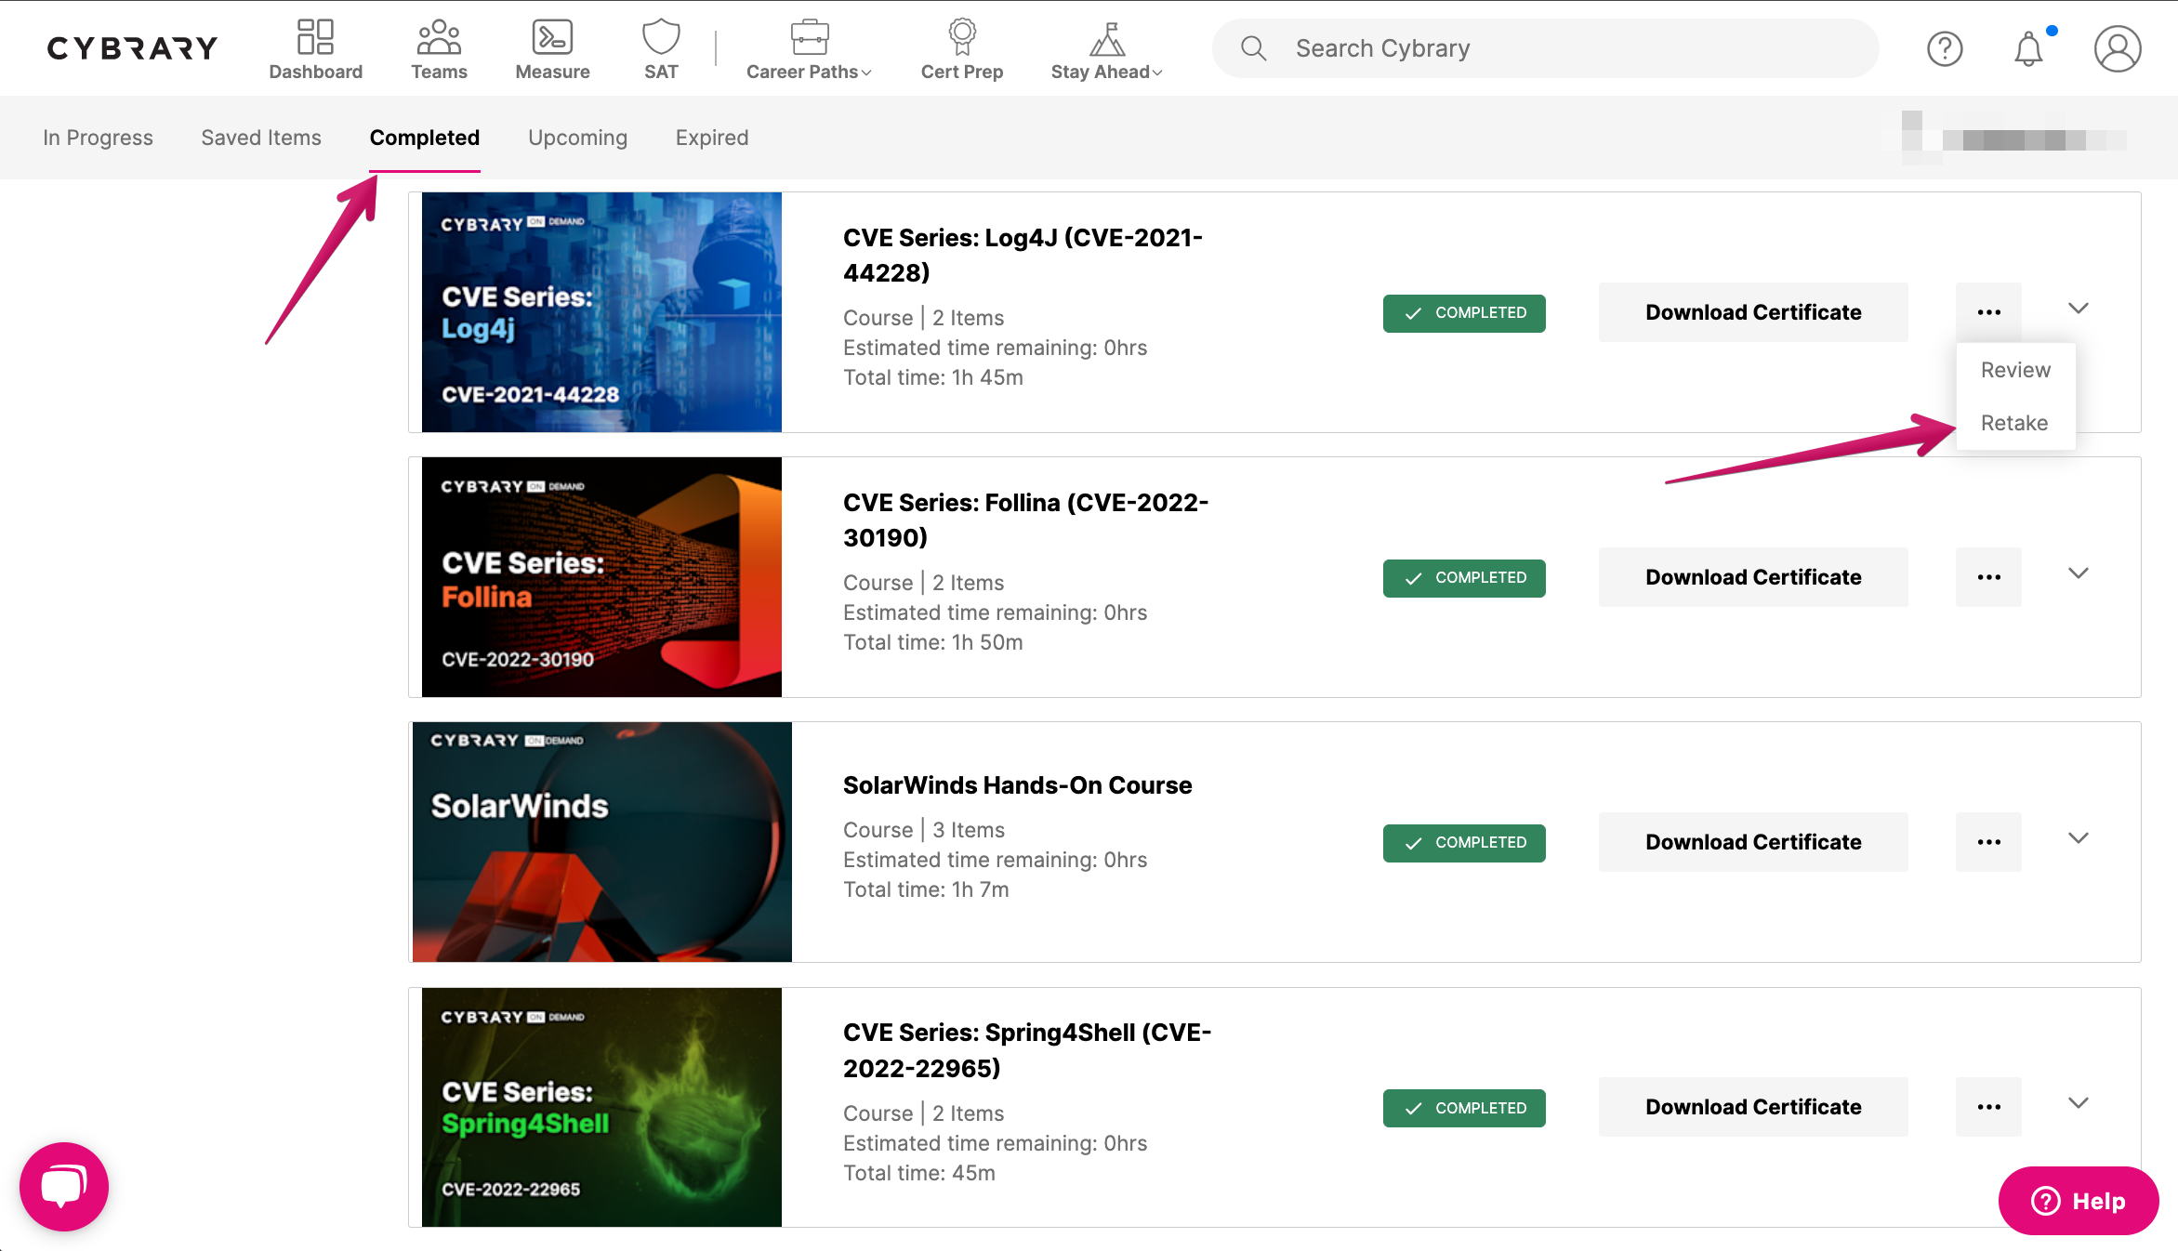Open more options for Follina course
Image resolution: width=2178 pixels, height=1251 pixels.
[x=1988, y=577]
